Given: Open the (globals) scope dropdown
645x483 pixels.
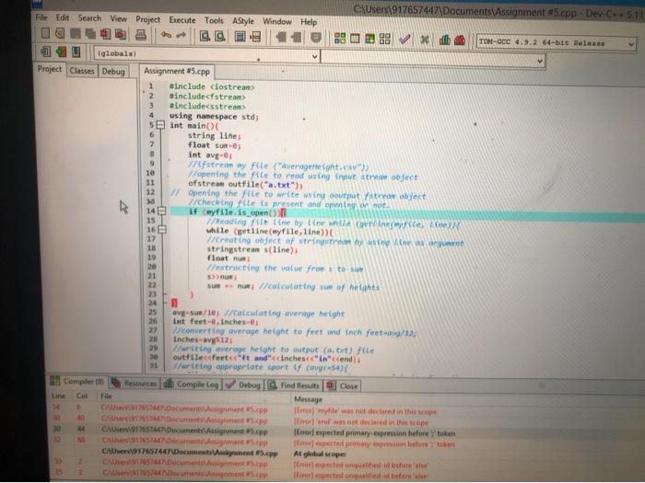Looking at the screenshot, I should point(207,54).
